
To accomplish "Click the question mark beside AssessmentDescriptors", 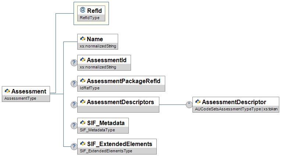I will point(74,105).
